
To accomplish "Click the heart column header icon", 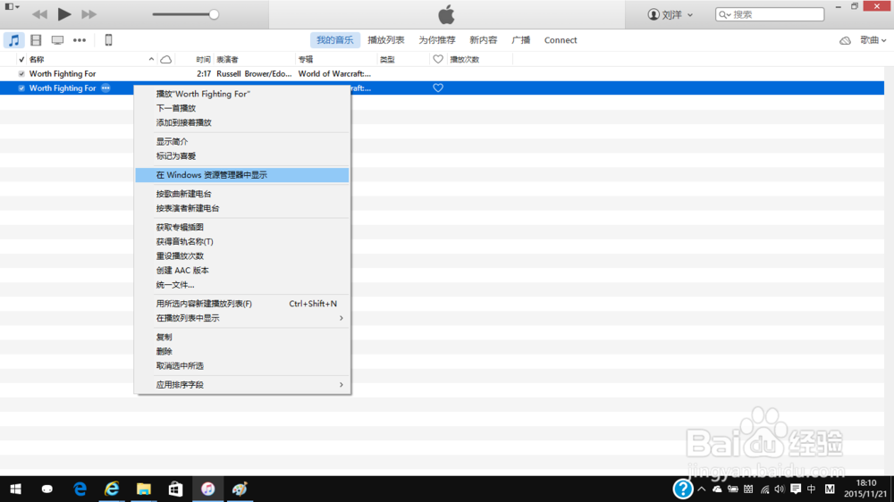I will tap(438, 59).
